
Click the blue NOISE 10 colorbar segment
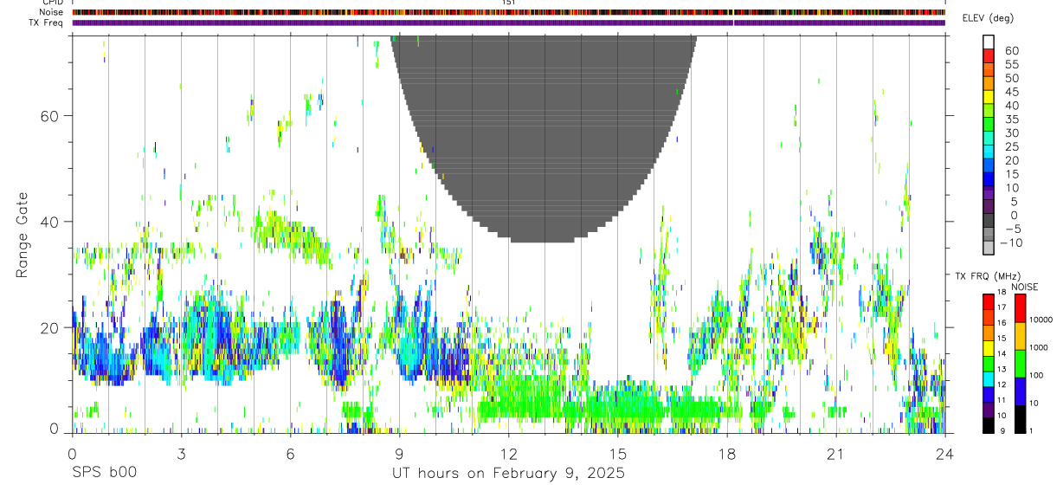[1021, 391]
